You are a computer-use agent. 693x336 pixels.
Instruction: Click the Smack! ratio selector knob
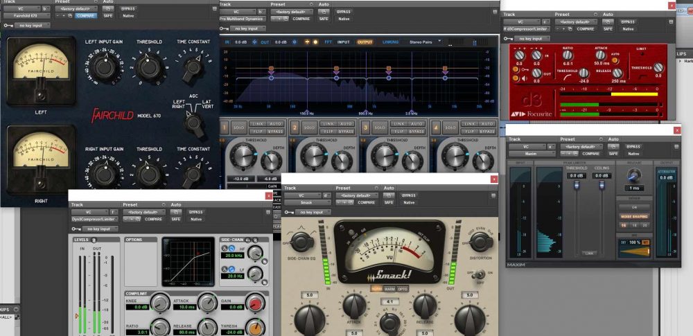[x=389, y=324]
